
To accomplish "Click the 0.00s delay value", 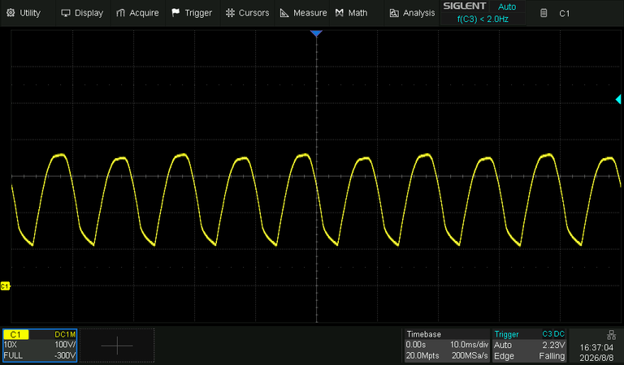I will click(416, 345).
